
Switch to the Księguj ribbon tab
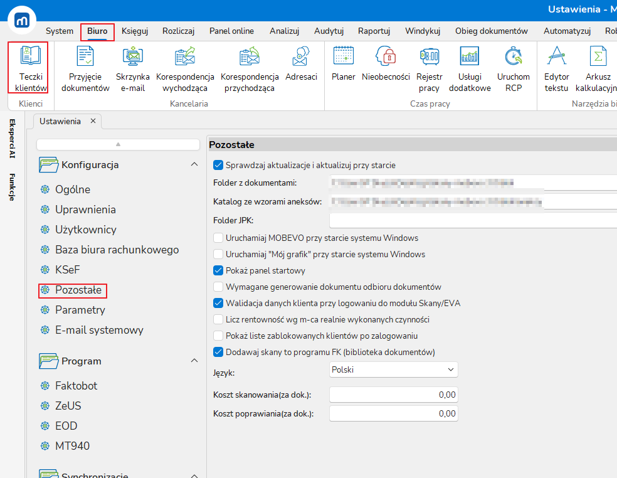click(x=135, y=31)
